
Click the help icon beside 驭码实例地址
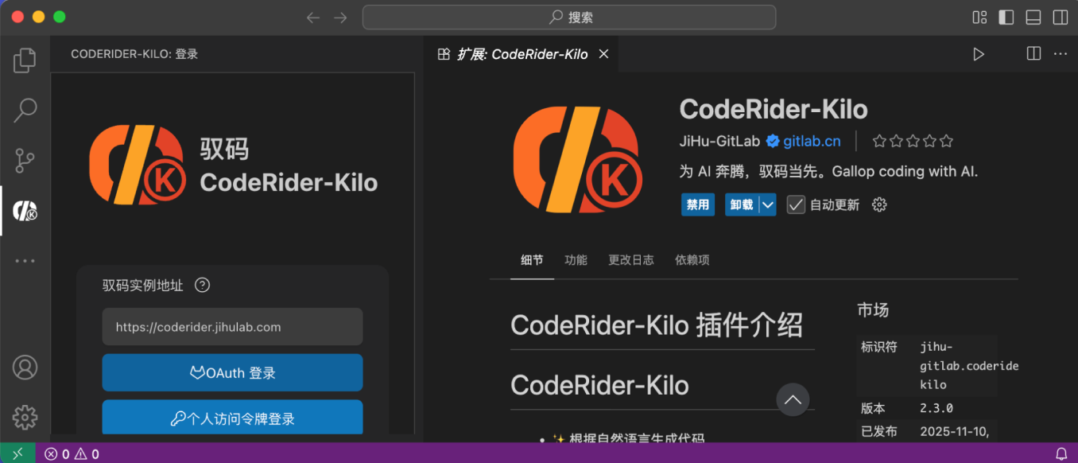(x=203, y=286)
